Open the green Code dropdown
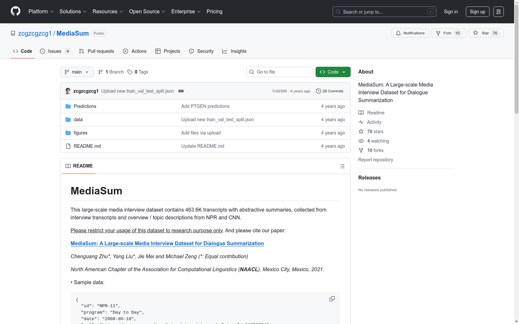Viewport: 519px width, 324px height. click(333, 72)
